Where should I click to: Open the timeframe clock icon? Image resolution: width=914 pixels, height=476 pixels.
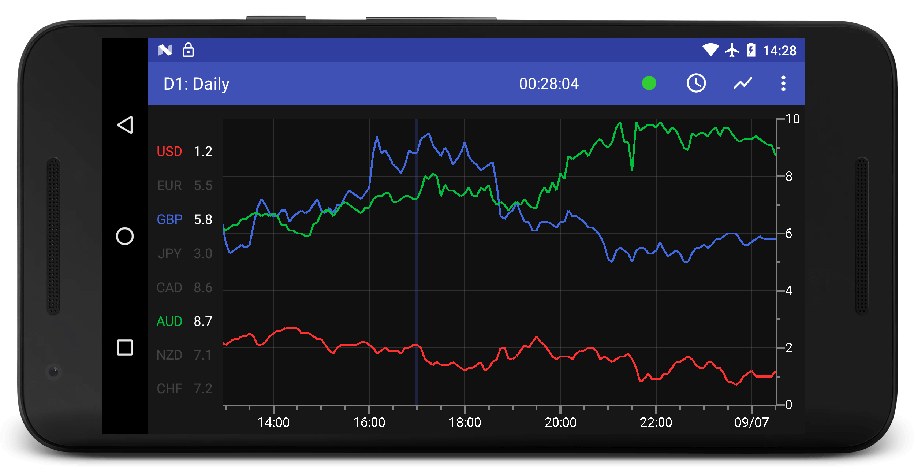(696, 83)
